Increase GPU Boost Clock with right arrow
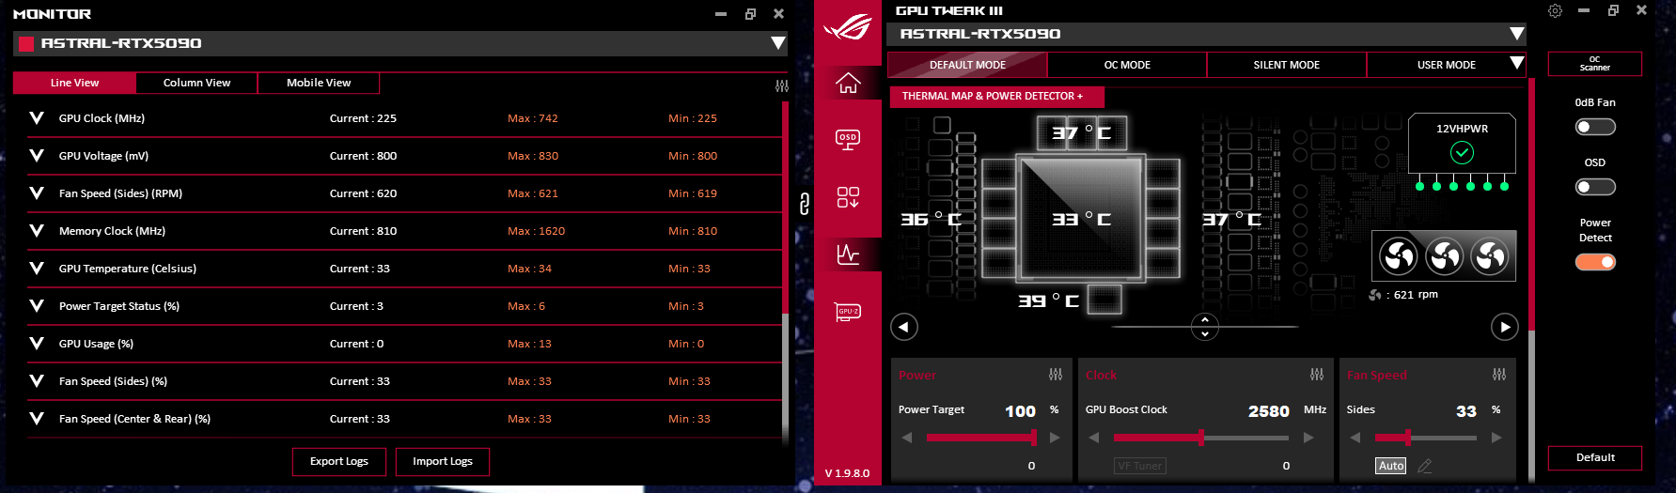 pyautogui.click(x=1308, y=438)
